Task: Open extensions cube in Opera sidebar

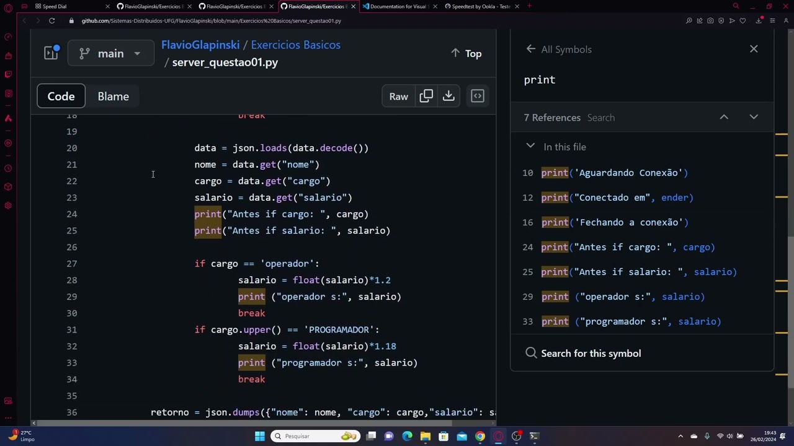Action: point(8,187)
